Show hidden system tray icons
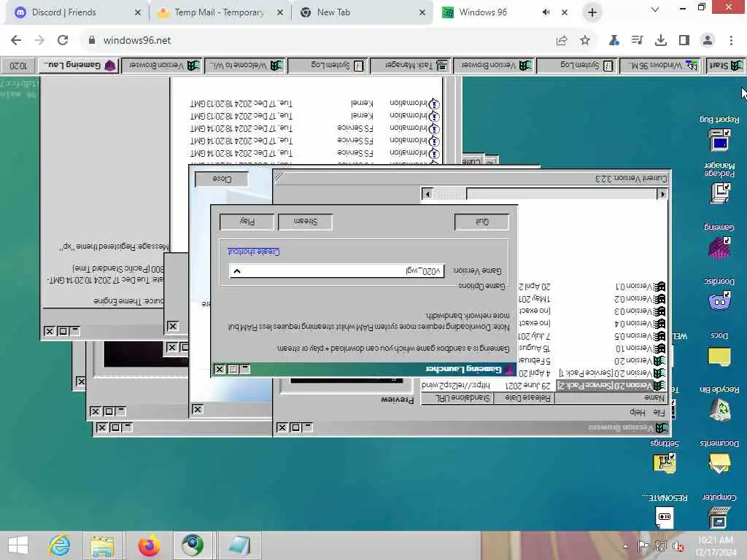The width and height of the screenshot is (747, 560). (625, 546)
